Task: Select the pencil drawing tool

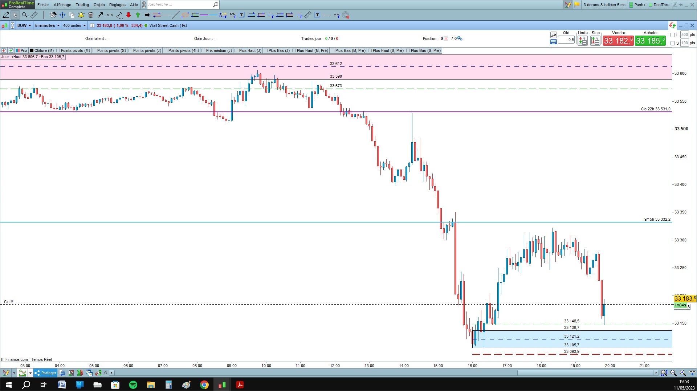Action: [x=6, y=15]
